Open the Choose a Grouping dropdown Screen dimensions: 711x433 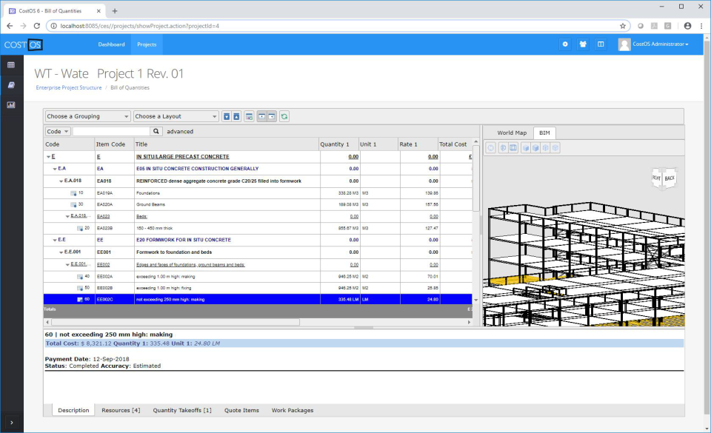[x=87, y=116]
